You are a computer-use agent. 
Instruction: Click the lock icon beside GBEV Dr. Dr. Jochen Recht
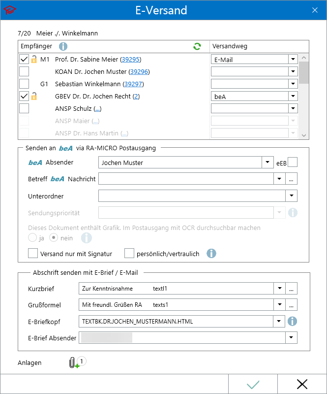[34, 96]
